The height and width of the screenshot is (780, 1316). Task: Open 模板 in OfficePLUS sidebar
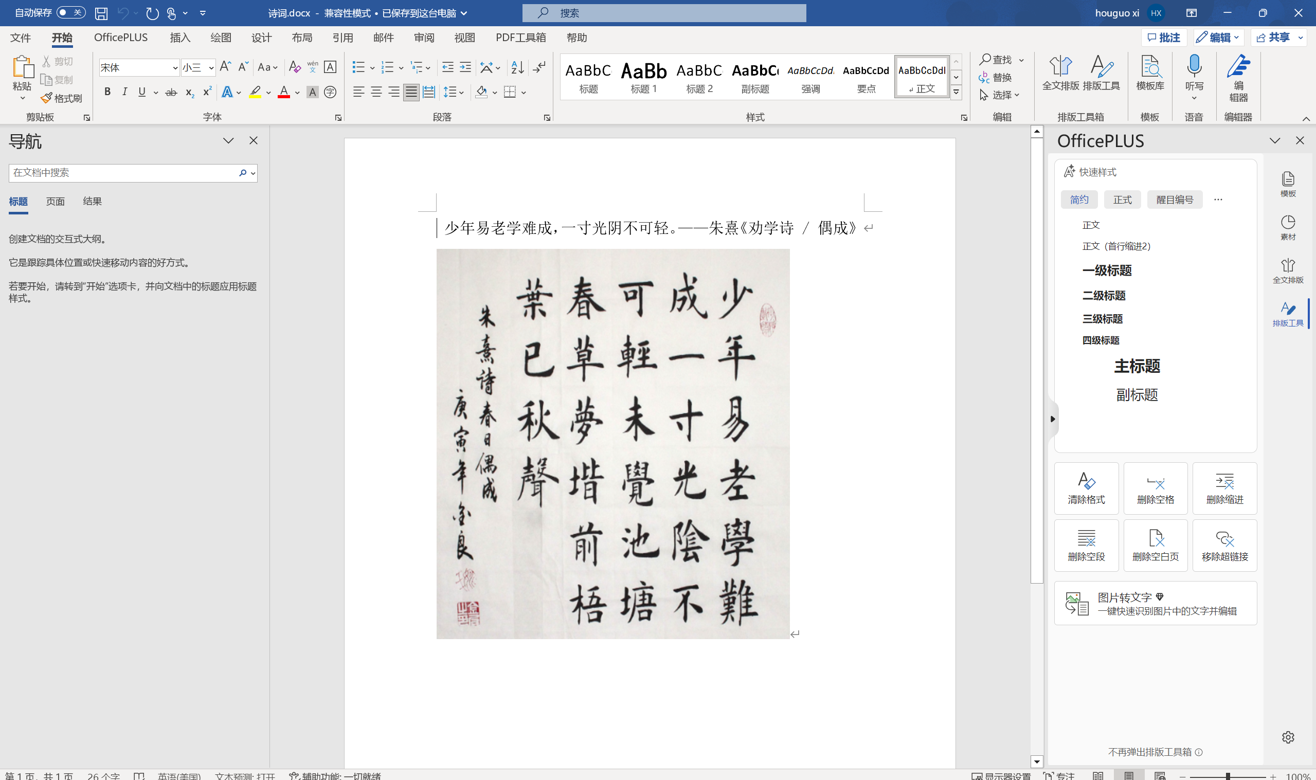(1288, 185)
